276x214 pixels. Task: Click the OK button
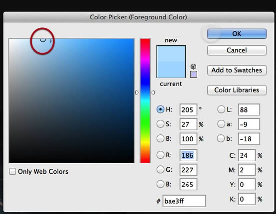pos(237,34)
